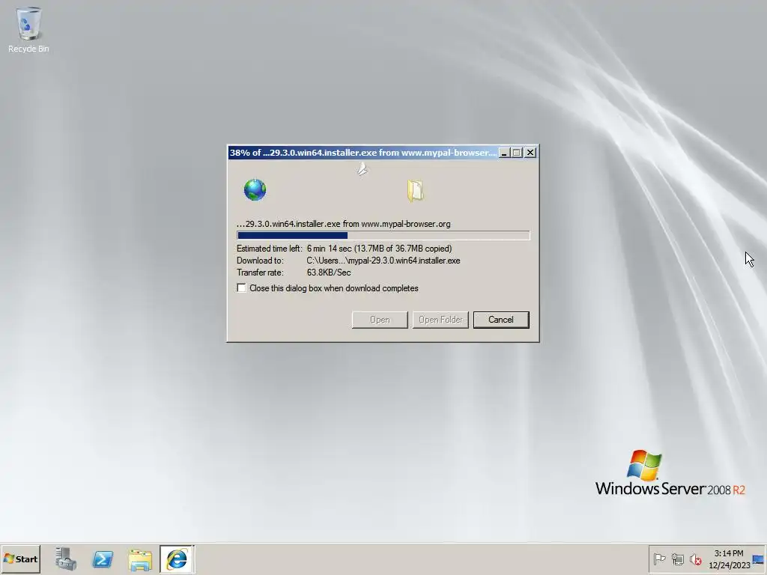767x575 pixels.
Task: Click the Start button
Action: [x=20, y=559]
